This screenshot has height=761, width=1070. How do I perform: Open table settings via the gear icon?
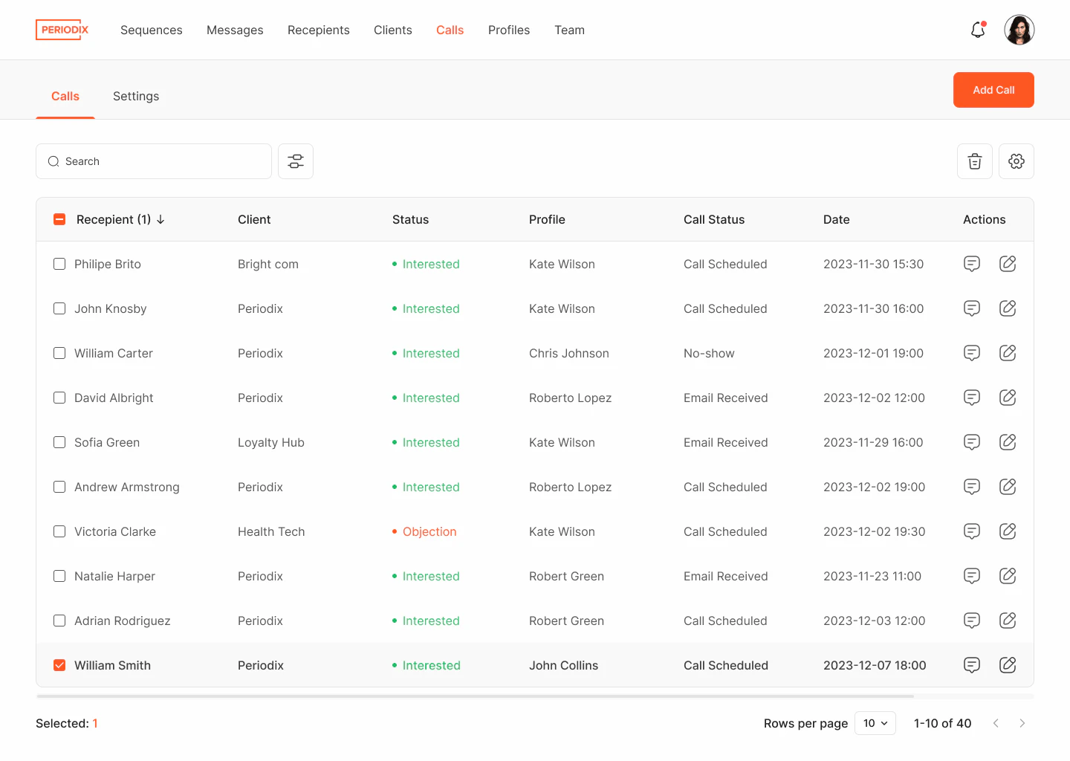(1016, 161)
